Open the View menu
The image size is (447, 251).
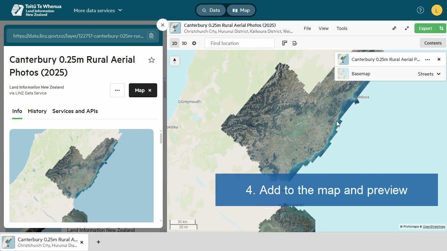click(324, 29)
